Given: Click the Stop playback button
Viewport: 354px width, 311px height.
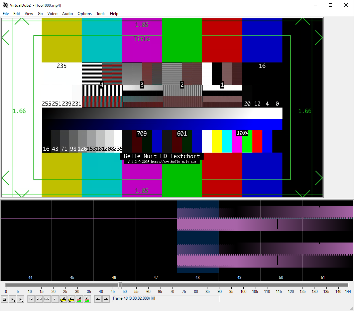Looking at the screenshot, I should [x=5, y=299].
